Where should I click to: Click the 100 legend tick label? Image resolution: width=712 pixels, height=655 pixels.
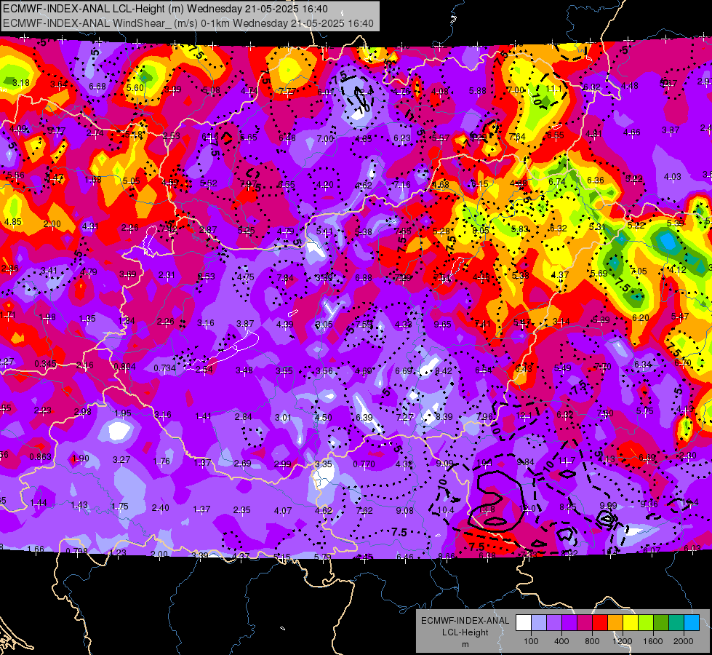(x=531, y=641)
